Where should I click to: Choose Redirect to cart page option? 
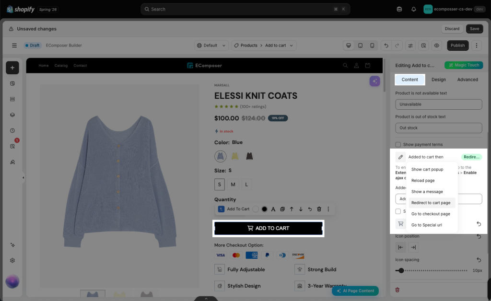coord(432,203)
